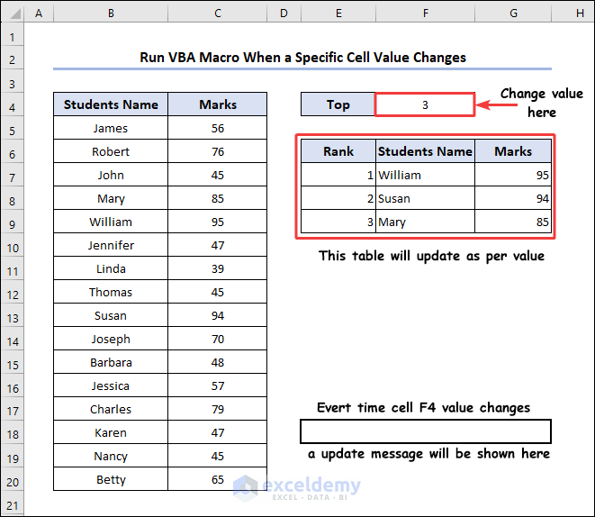
Task: Select cell with name Charles
Action: (x=111, y=409)
